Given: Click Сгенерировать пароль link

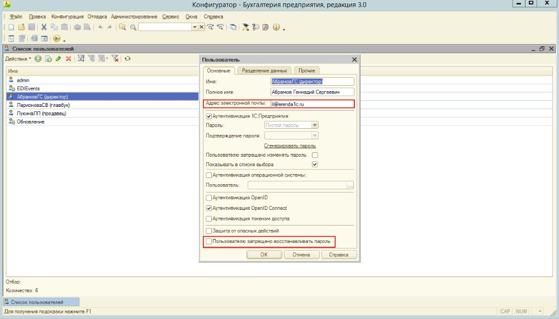Looking at the screenshot, I should click(x=290, y=146).
